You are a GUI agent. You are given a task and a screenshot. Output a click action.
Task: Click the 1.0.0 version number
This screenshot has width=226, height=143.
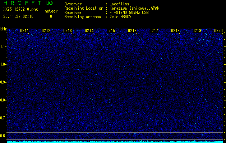[x=50, y=4]
